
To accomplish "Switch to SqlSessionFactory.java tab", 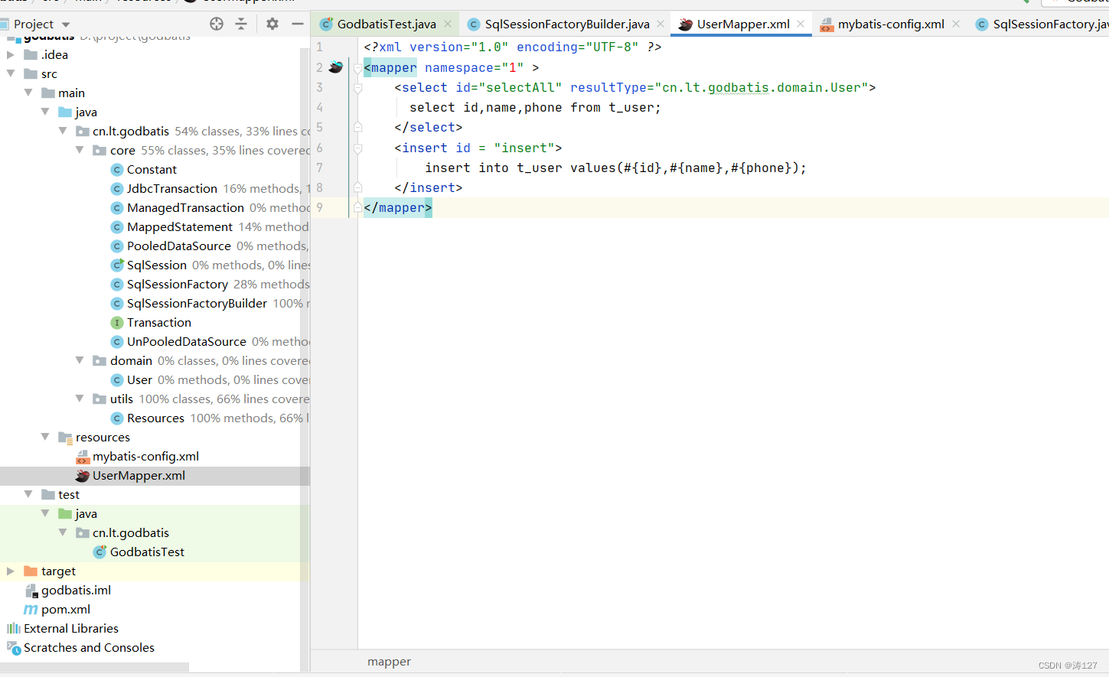I will (1042, 24).
